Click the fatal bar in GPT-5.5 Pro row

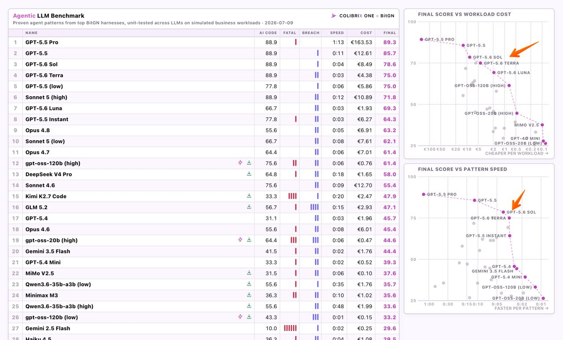tap(296, 42)
